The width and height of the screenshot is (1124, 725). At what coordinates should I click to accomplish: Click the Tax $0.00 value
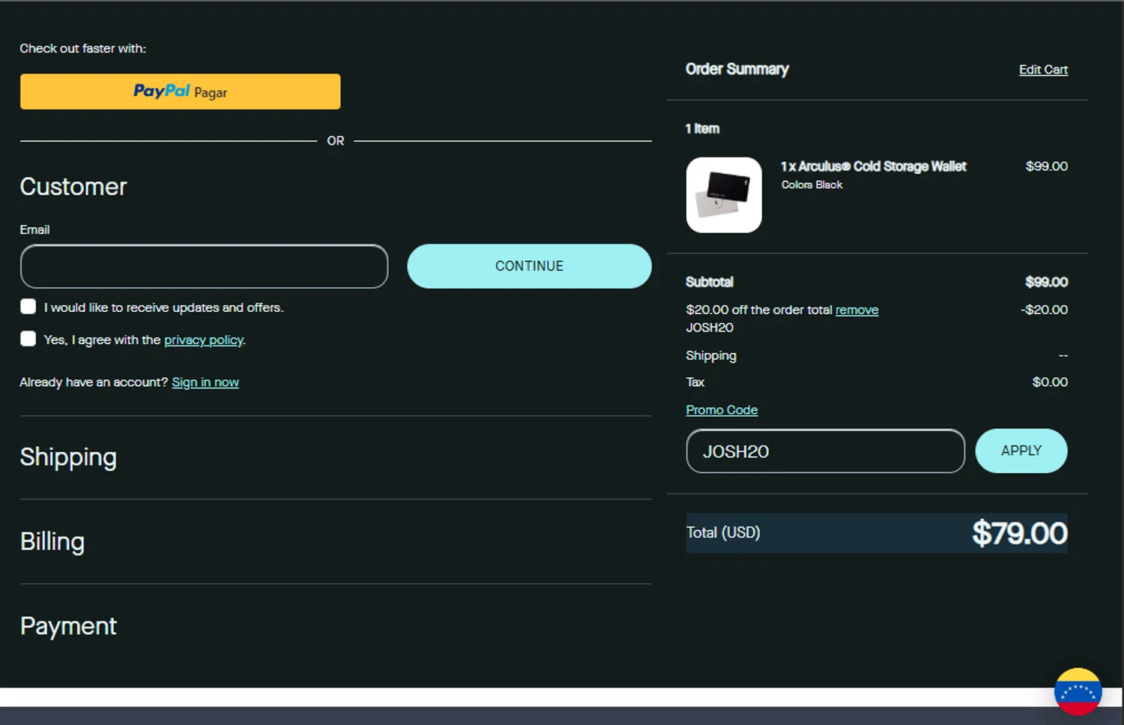[x=1050, y=382]
